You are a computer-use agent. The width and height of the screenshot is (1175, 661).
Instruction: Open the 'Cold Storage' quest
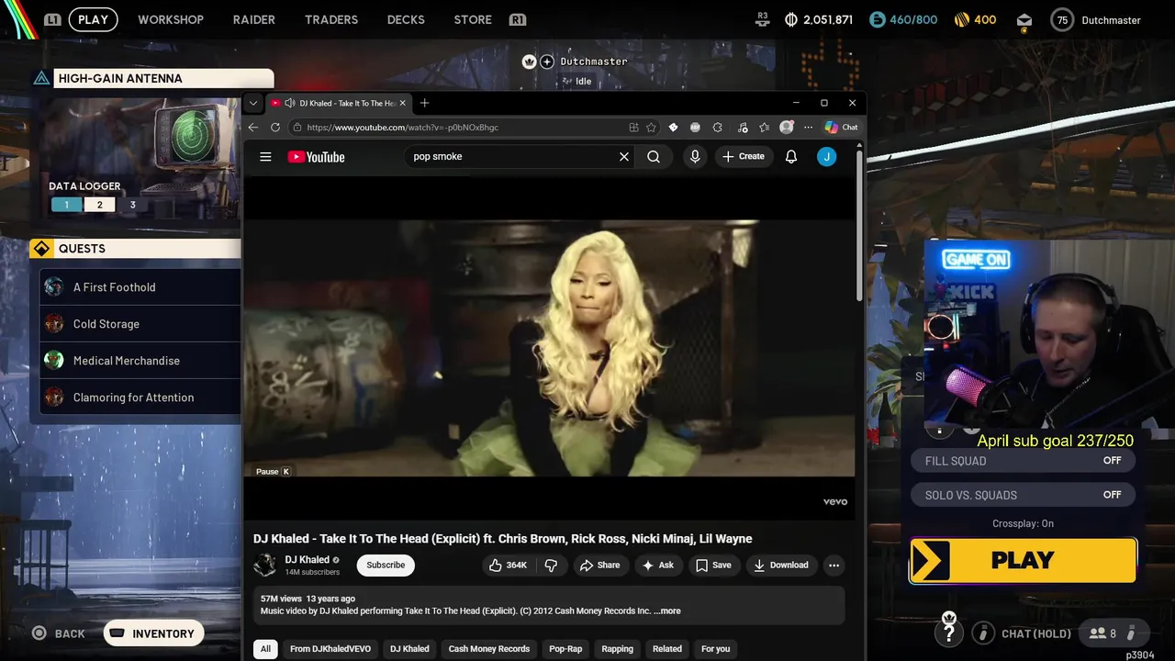coord(140,324)
